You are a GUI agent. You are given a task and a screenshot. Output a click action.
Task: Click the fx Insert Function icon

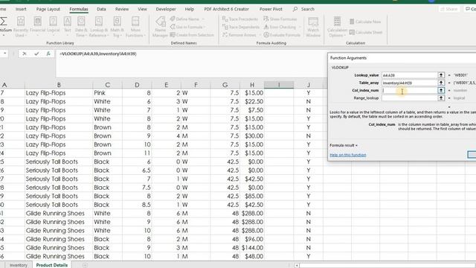tap(48, 54)
